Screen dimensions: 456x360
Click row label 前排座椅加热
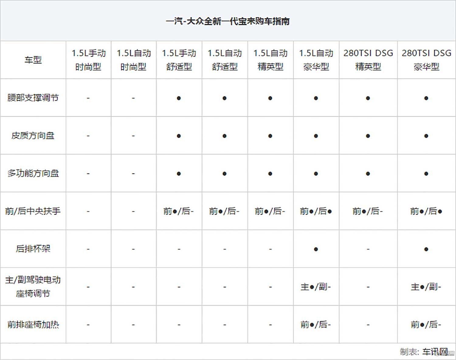pyautogui.click(x=33, y=325)
